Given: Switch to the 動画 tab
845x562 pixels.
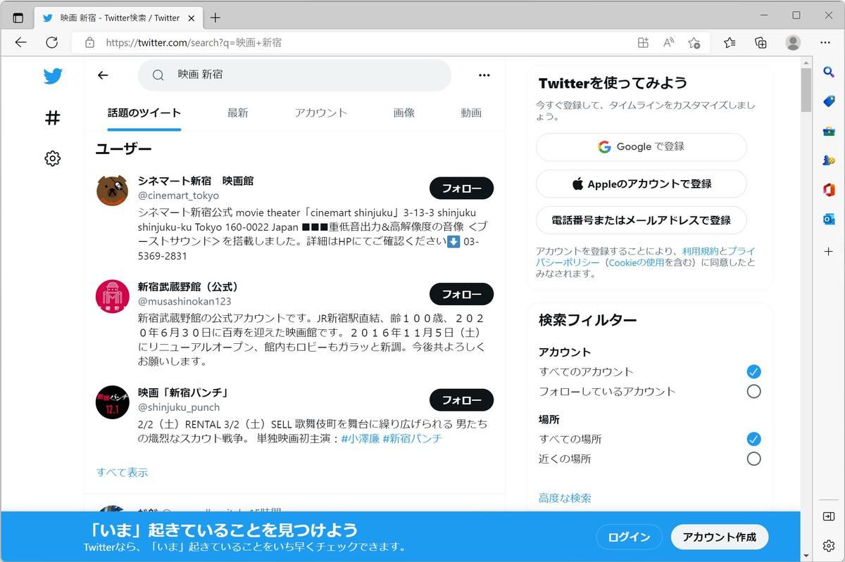Looking at the screenshot, I should pyautogui.click(x=471, y=113).
